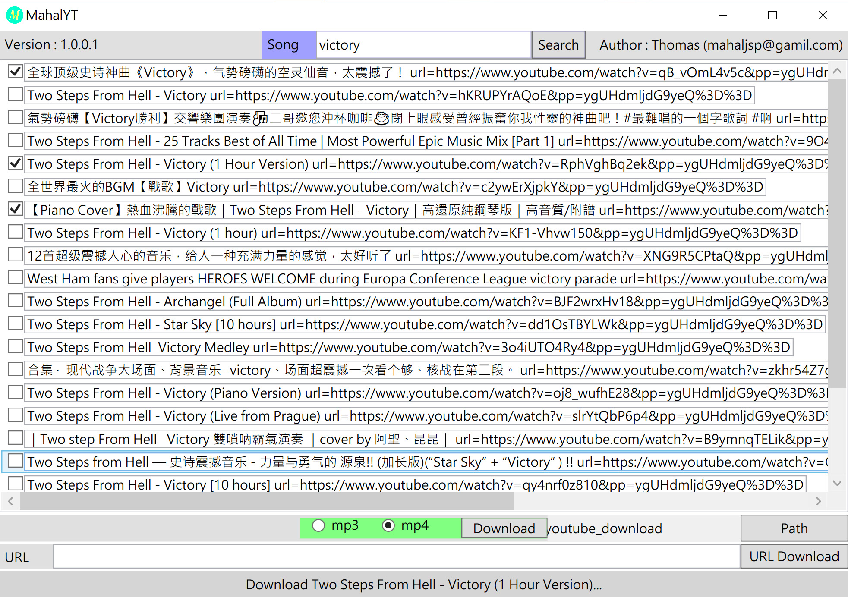This screenshot has height=597, width=848.
Task: Click the Download button
Action: tap(504, 528)
